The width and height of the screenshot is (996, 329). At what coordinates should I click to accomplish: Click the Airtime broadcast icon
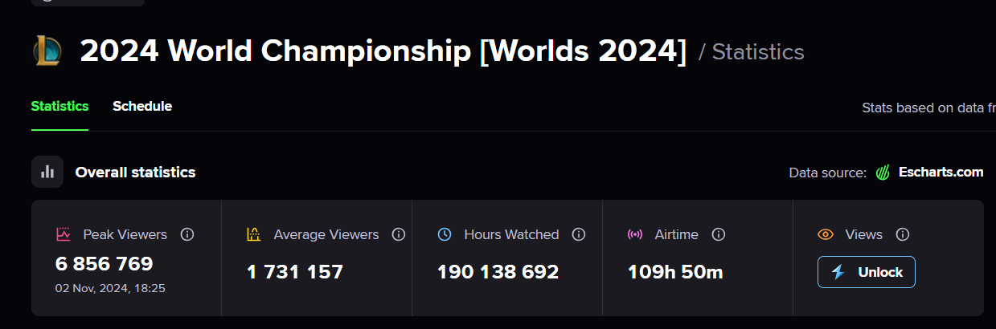635,234
